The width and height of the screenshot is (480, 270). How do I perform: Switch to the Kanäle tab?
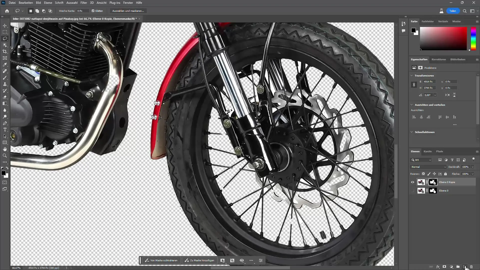pyautogui.click(x=427, y=151)
